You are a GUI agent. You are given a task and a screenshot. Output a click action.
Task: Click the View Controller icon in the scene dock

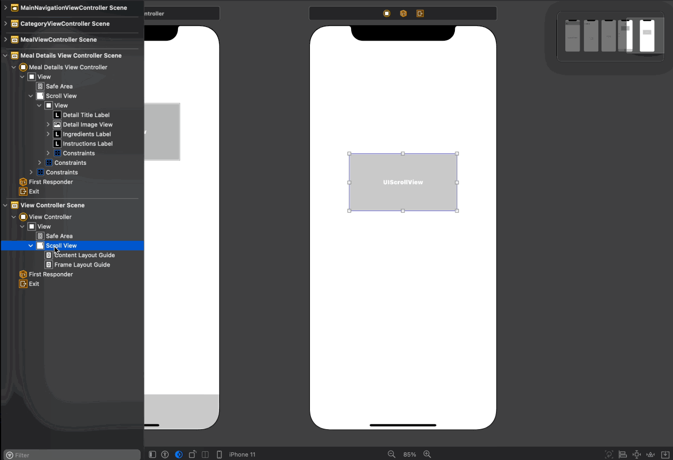[387, 13]
